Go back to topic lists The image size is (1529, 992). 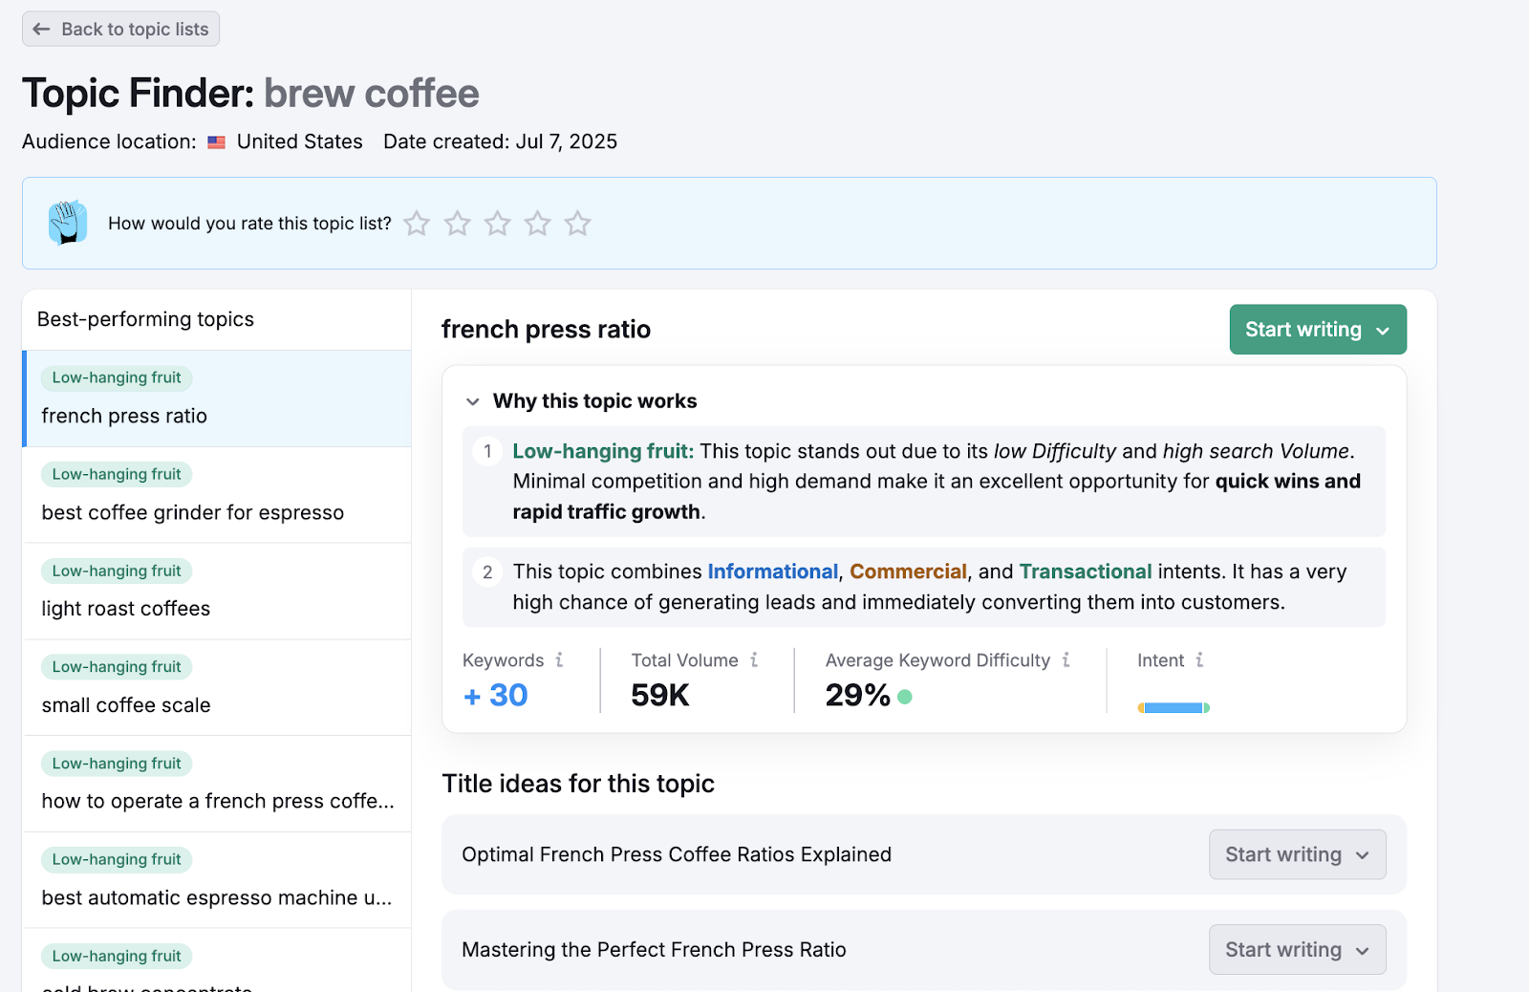[121, 30]
